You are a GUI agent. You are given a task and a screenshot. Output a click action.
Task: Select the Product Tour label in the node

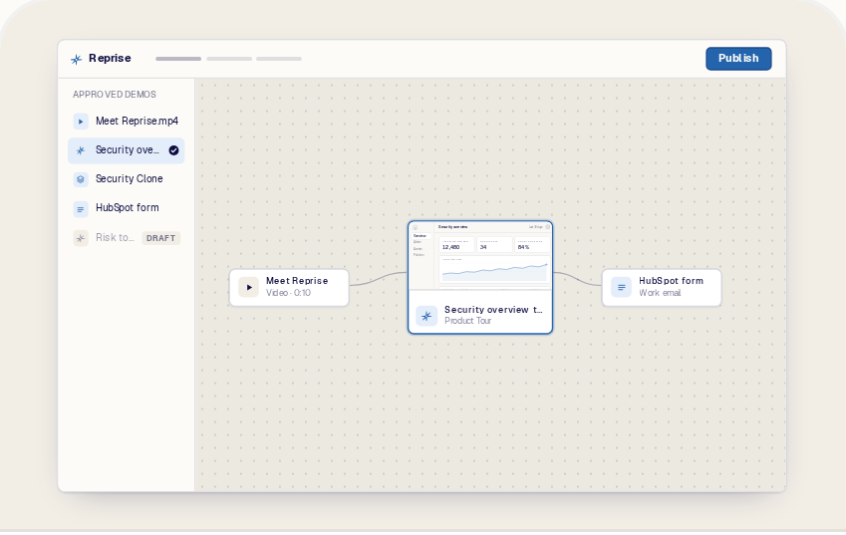click(467, 321)
